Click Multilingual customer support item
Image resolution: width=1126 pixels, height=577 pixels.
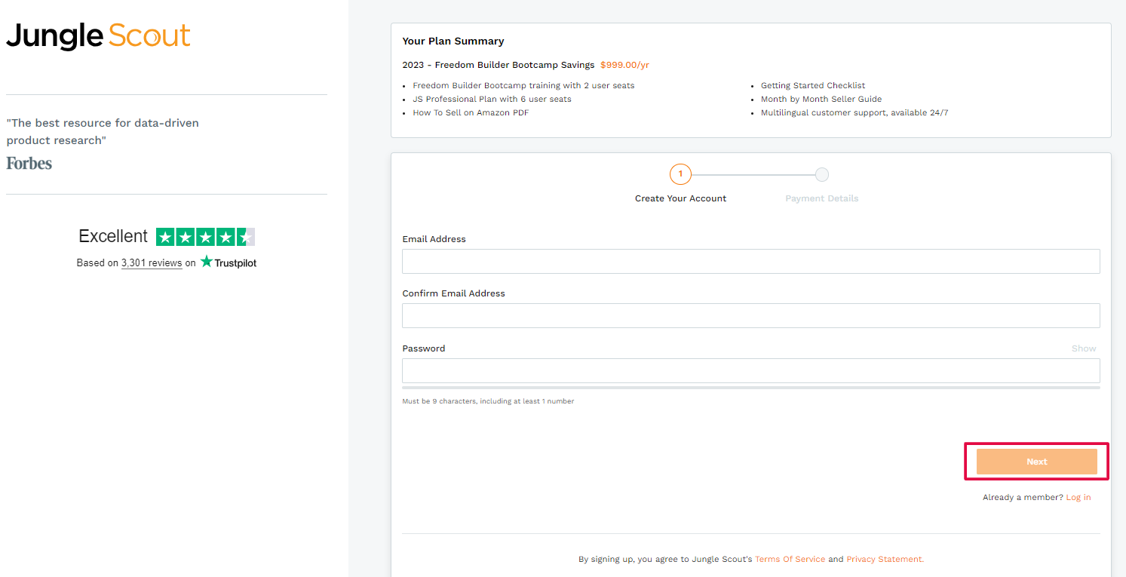pyautogui.click(x=854, y=113)
